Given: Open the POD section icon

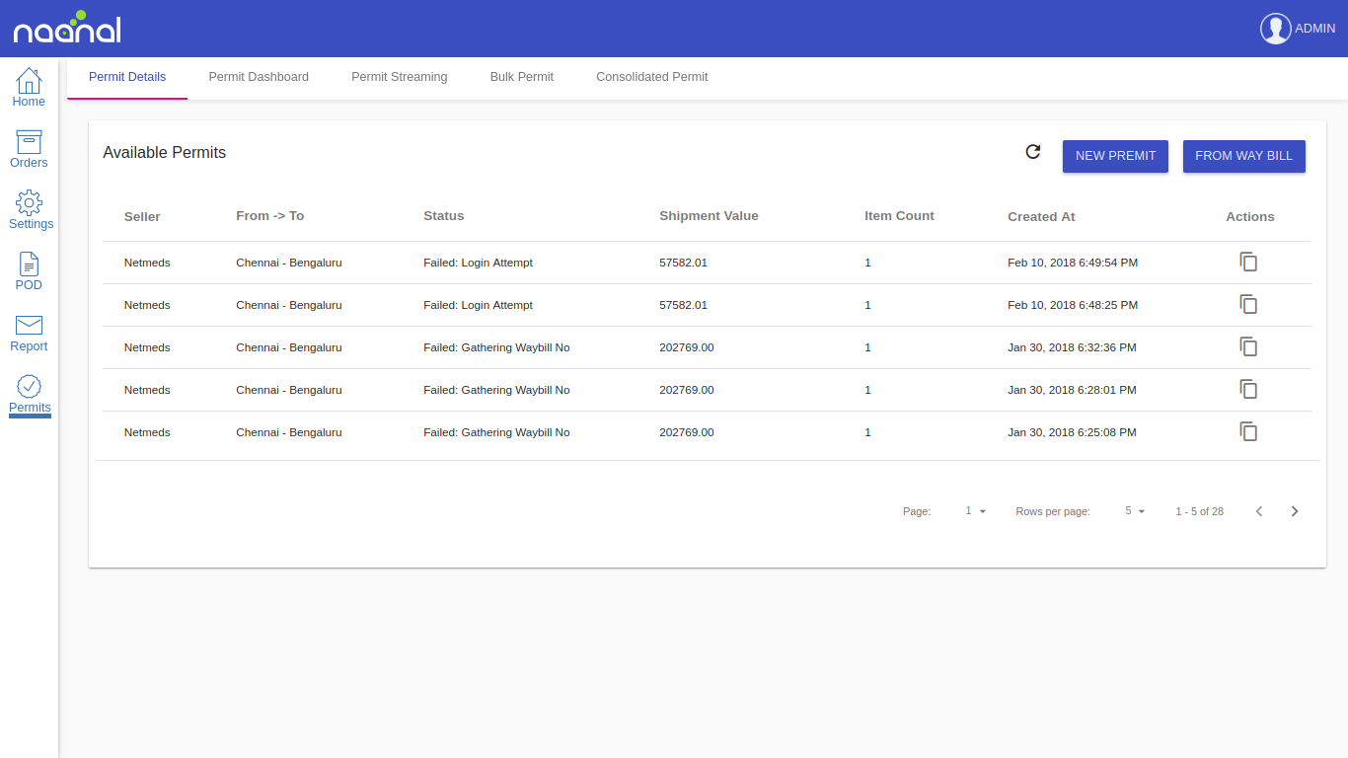Looking at the screenshot, I should (x=29, y=266).
